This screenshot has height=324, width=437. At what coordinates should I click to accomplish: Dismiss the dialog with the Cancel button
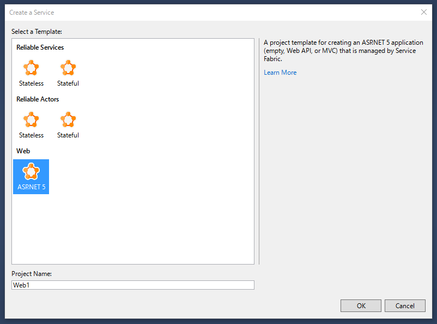point(405,306)
